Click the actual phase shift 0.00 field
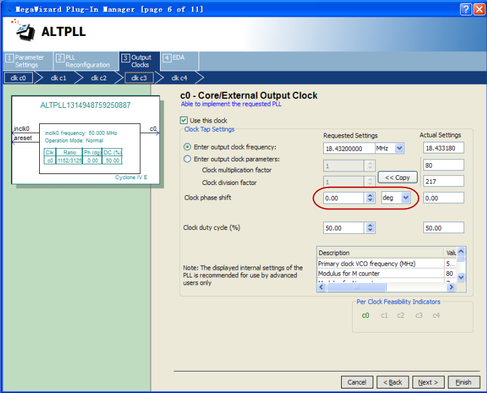487x393 pixels. [x=443, y=198]
